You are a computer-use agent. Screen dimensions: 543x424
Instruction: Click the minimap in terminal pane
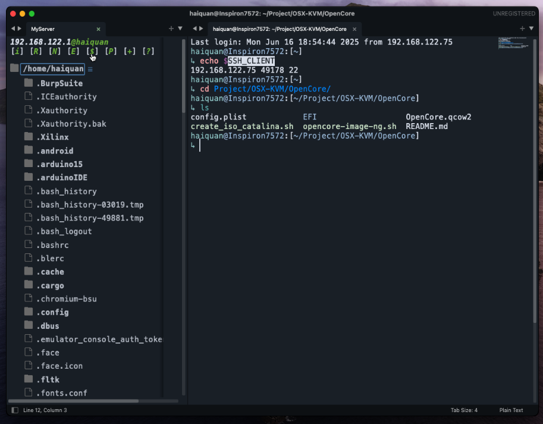tap(513, 43)
